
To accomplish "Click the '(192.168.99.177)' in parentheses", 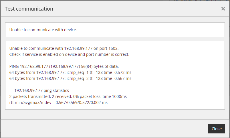I will [65, 66].
